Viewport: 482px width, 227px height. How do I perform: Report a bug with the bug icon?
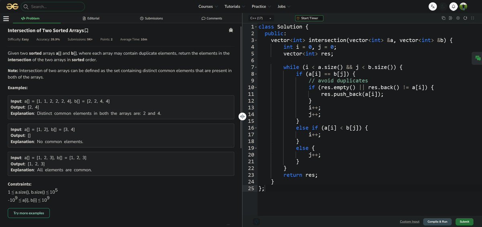(x=231, y=31)
